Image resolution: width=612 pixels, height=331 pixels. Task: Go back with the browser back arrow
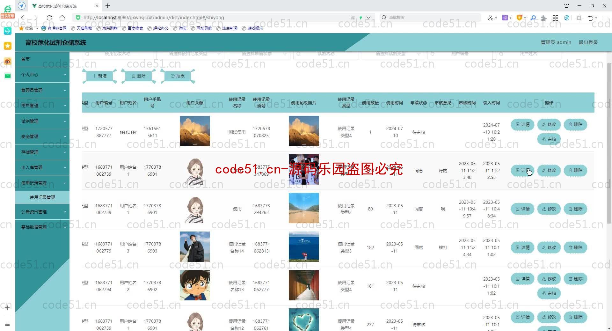click(22, 18)
